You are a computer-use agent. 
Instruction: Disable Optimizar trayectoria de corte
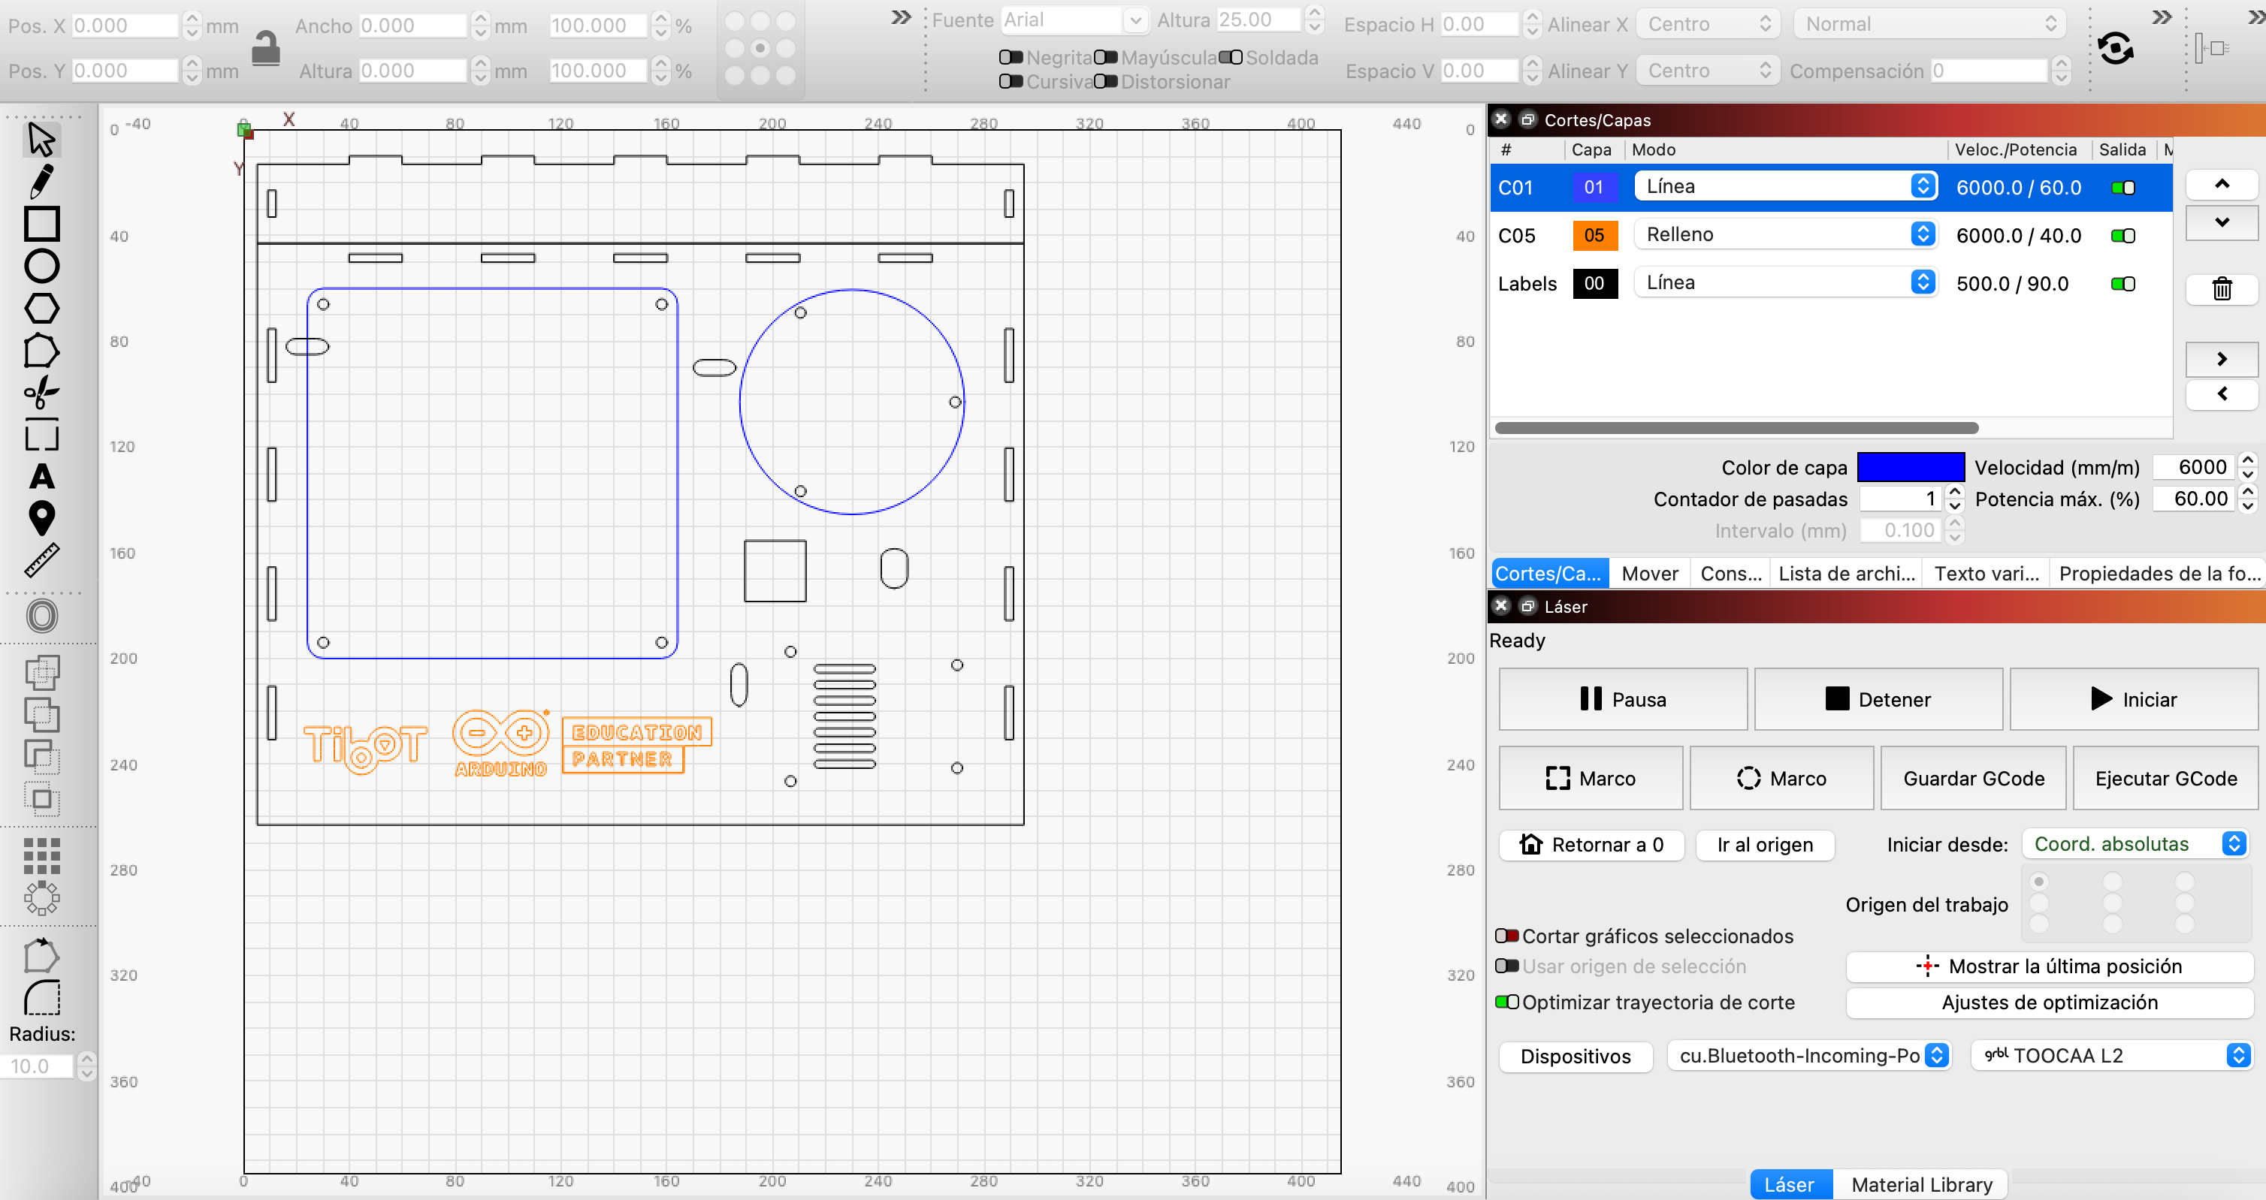pos(1507,1003)
